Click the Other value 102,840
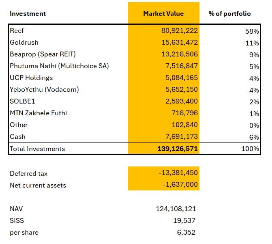Viewport: 272px width, 244px height. (184, 125)
